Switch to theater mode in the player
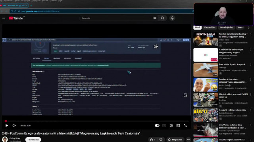 [178, 125]
